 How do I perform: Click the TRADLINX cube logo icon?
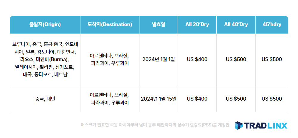[x=239, y=126]
